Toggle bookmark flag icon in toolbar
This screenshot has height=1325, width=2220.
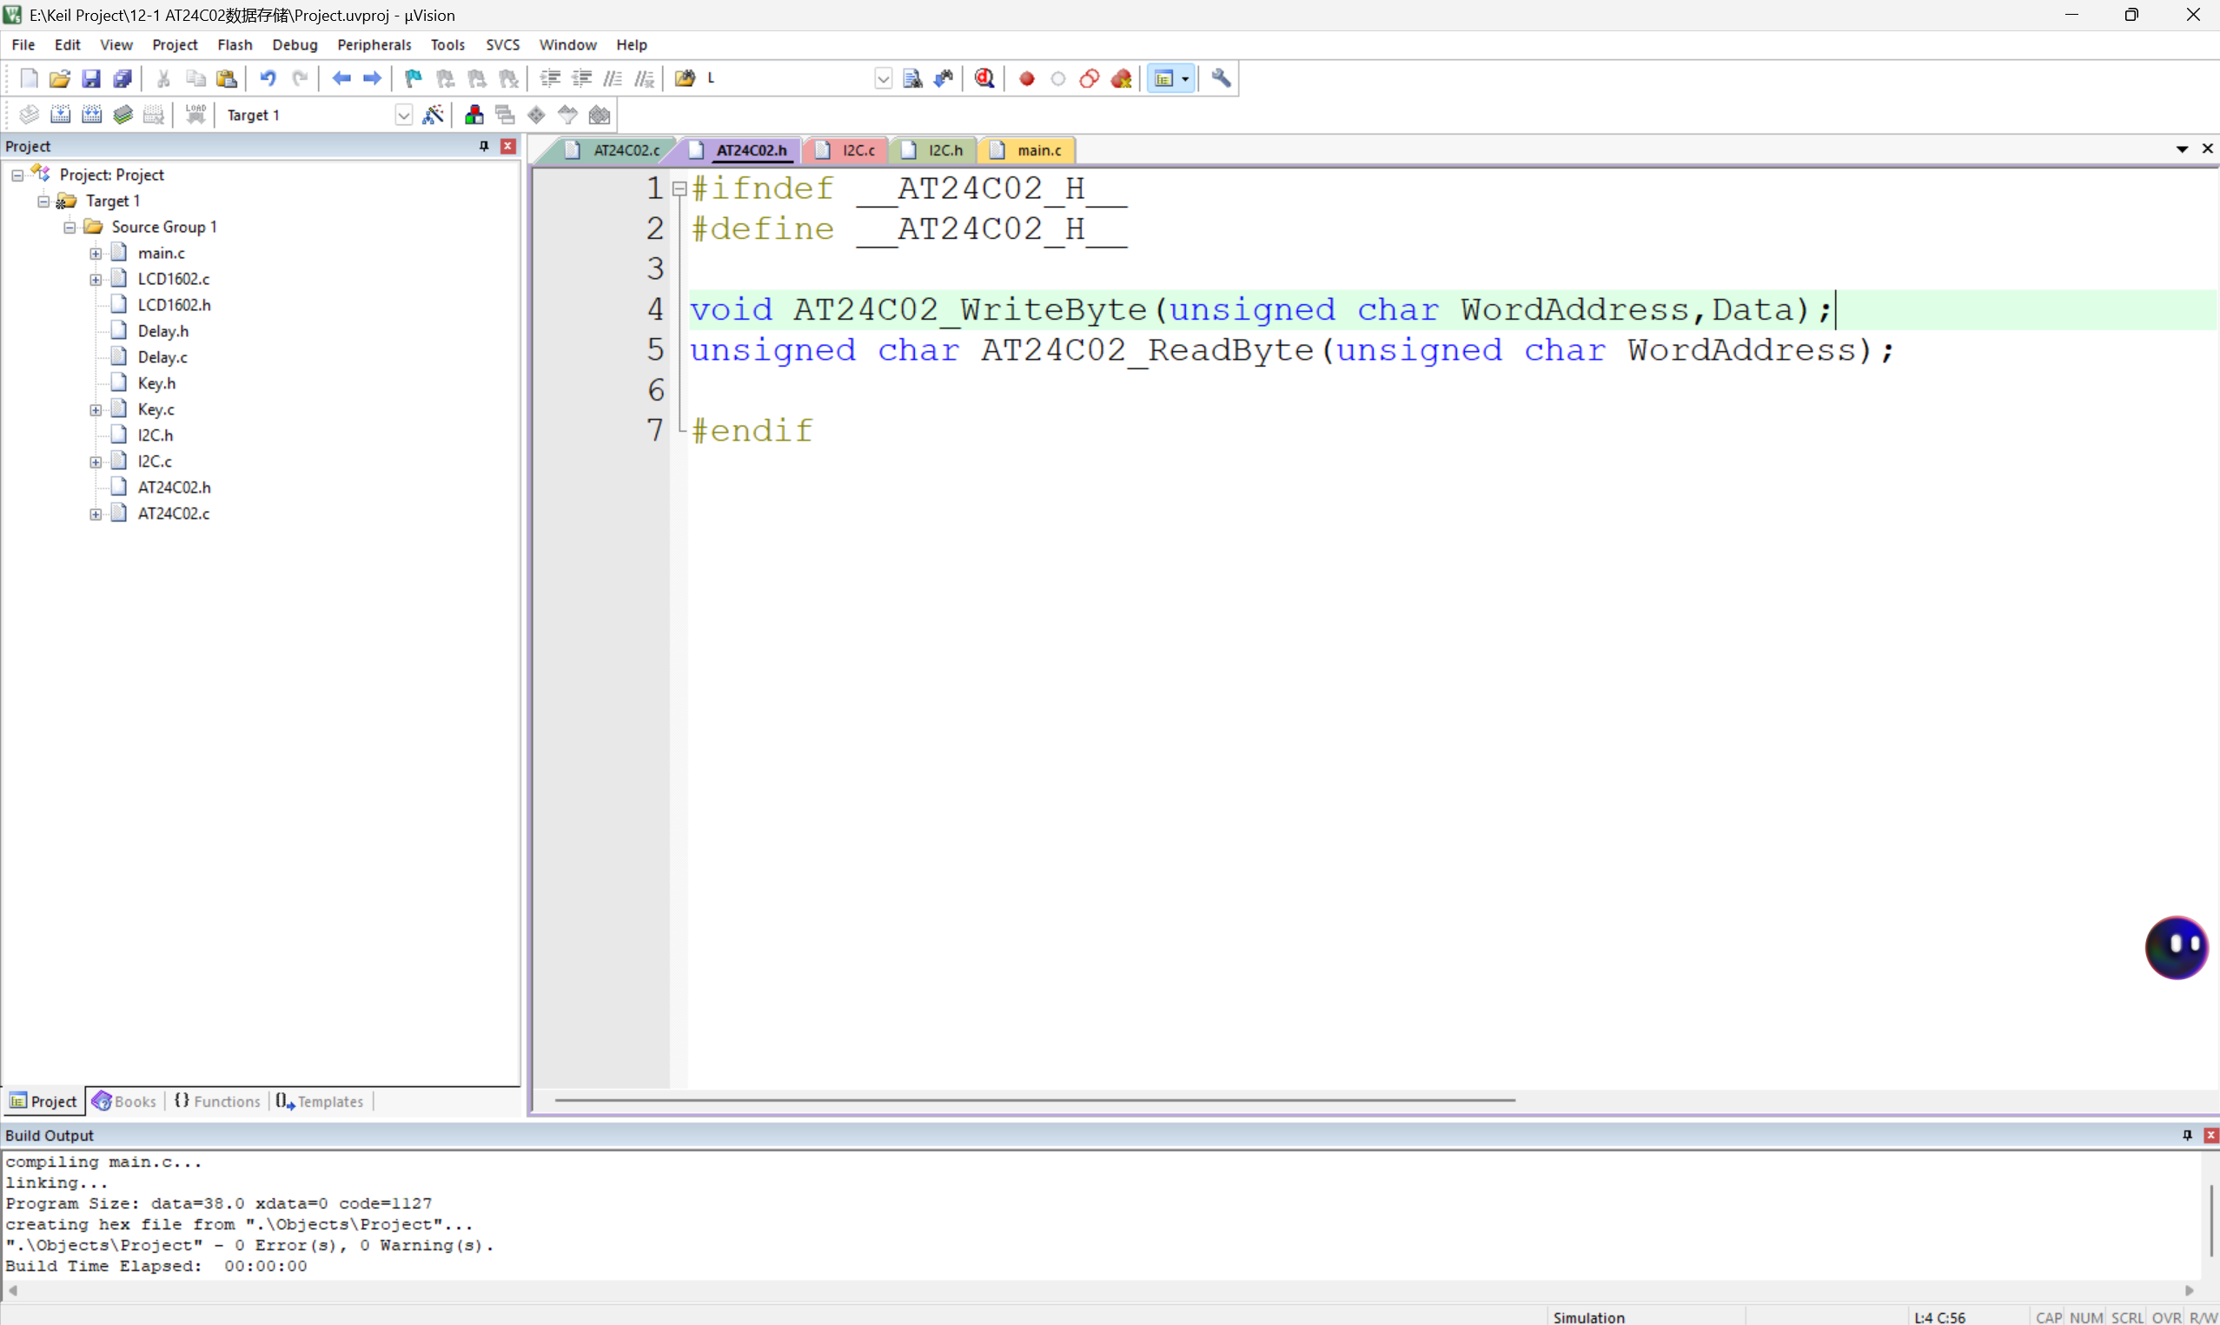(413, 78)
